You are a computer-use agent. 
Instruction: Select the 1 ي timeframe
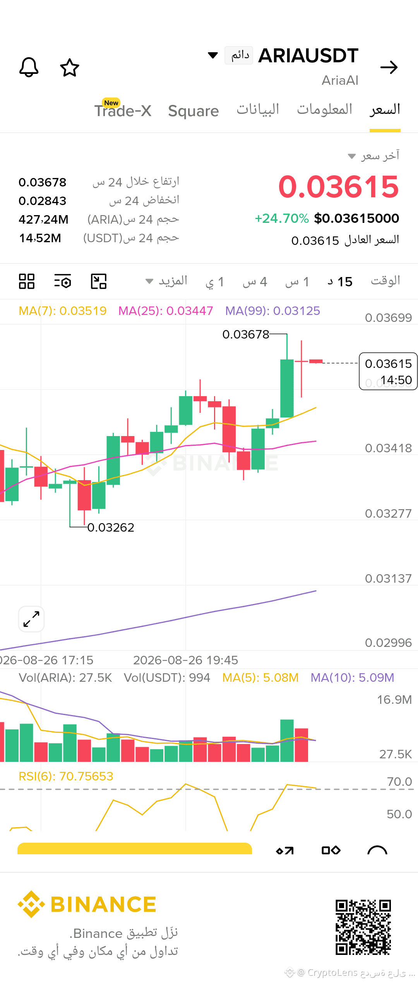tap(214, 282)
